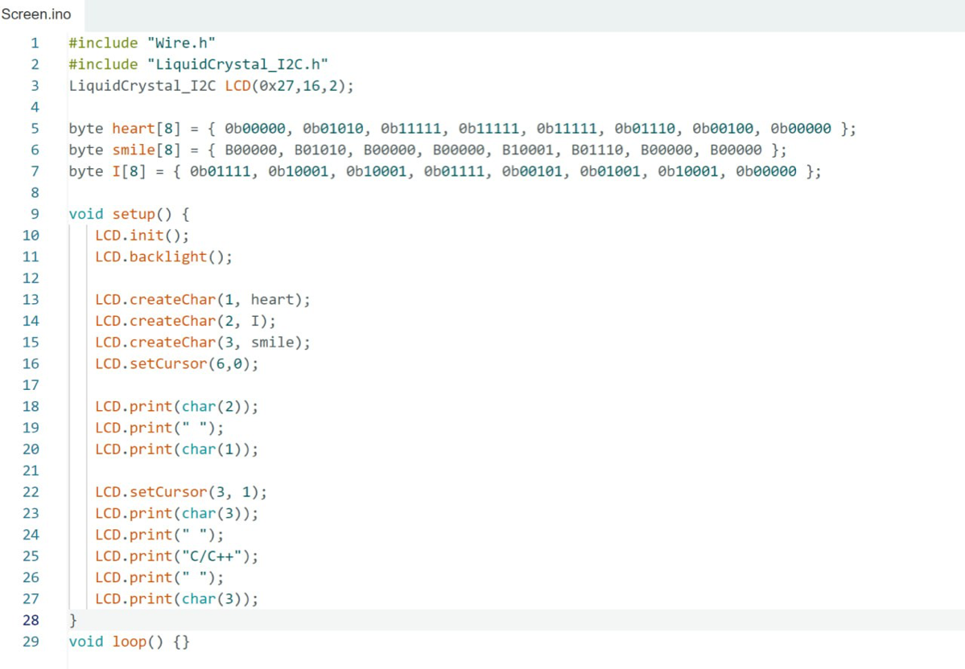Switch to the Screen.ino tab

pyautogui.click(x=37, y=14)
